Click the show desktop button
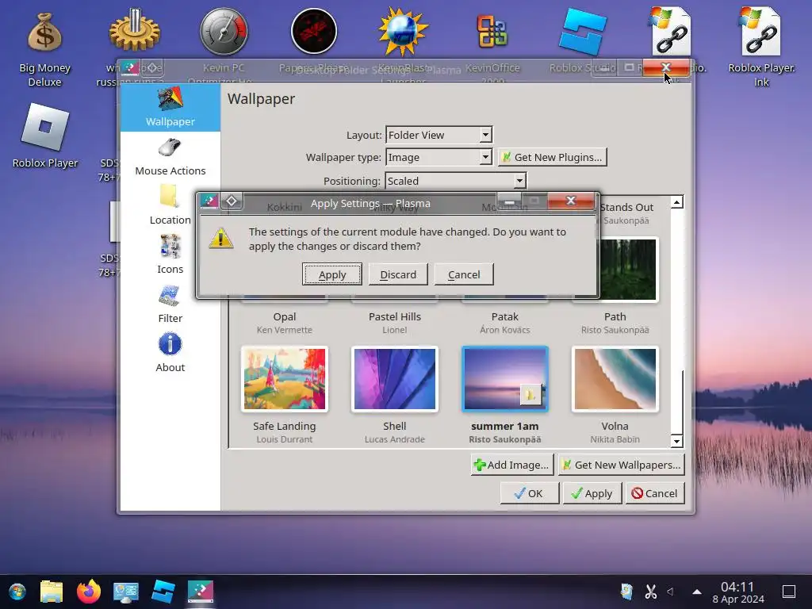Viewport: 812px width, 609px height. pyautogui.click(x=789, y=592)
